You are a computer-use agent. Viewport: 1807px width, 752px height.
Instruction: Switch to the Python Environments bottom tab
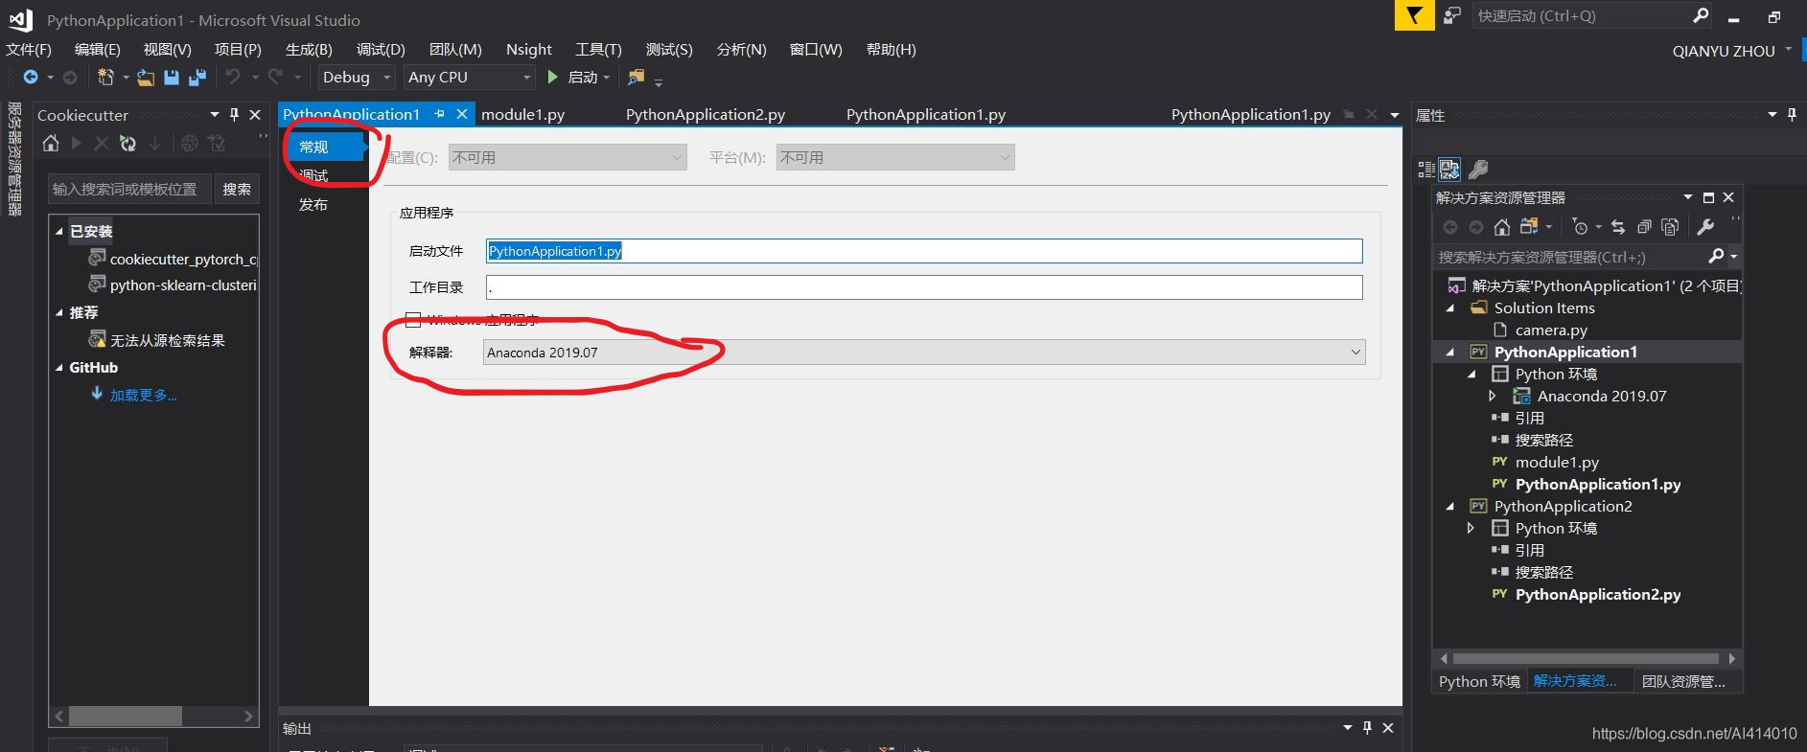coord(1479,681)
